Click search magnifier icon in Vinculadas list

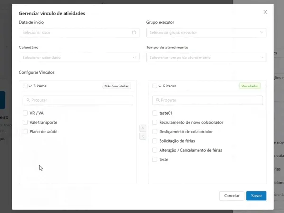point(158,100)
